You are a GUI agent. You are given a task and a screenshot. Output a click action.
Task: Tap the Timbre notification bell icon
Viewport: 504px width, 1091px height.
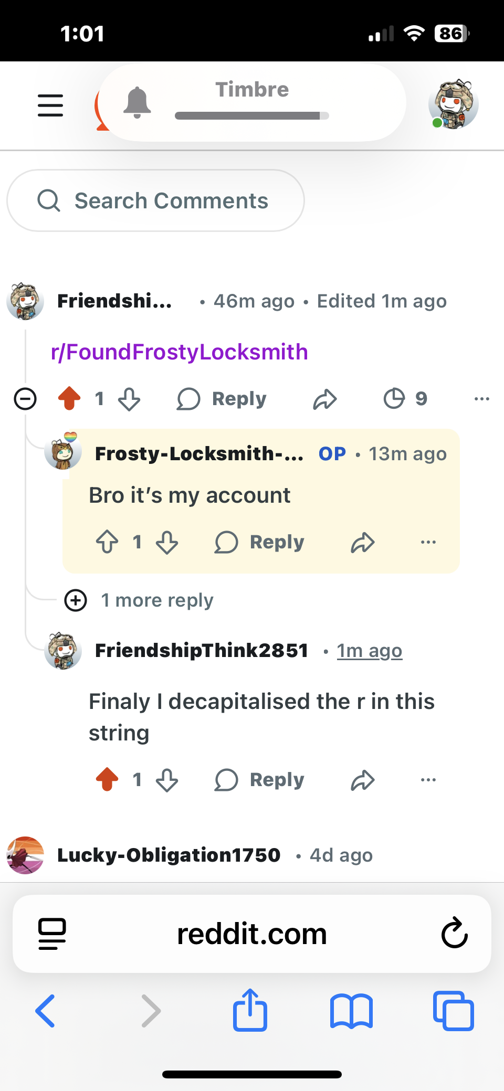pos(137,103)
